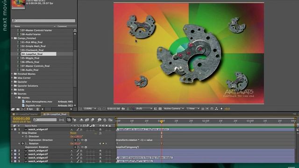Enable Frame Blending switch in timeline toolbar
Viewport: 299px width, 168px height.
point(87,120)
